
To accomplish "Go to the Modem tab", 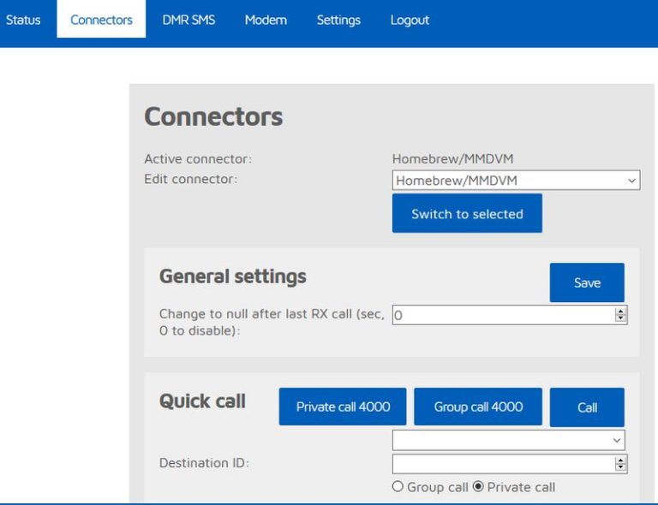I will 266,20.
